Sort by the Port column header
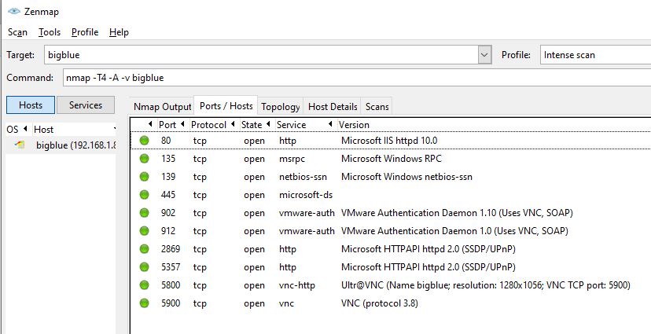Screen dimensions: 651x334 coord(171,124)
